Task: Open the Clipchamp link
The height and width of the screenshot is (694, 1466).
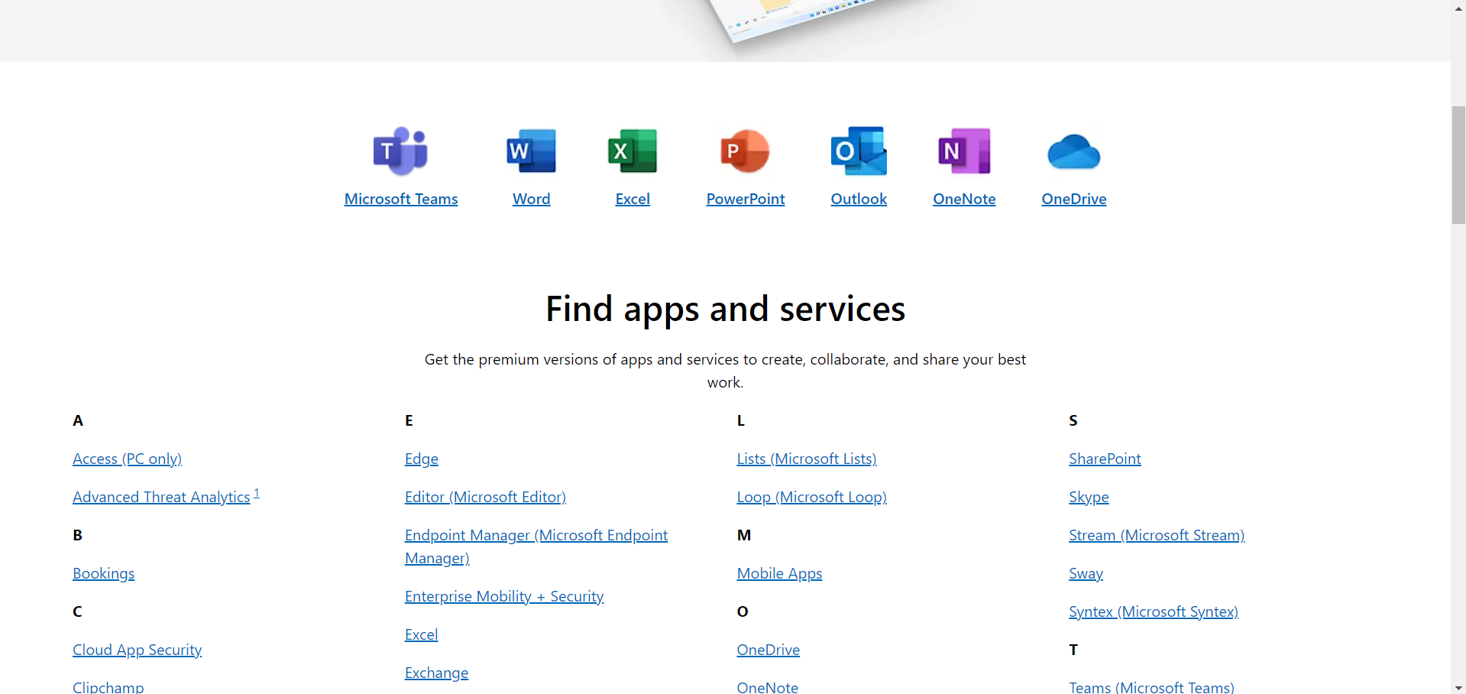Action: pyautogui.click(x=108, y=687)
